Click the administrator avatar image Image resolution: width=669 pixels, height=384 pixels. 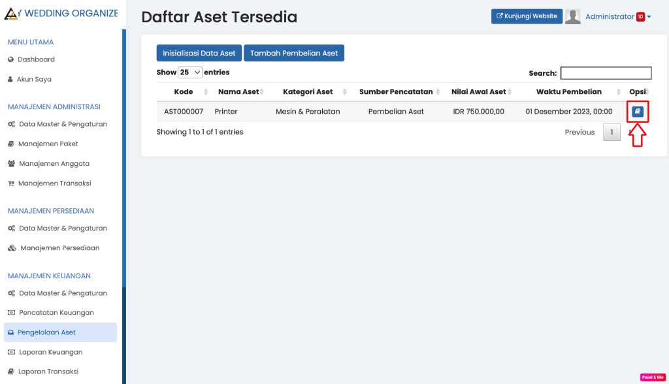tap(572, 17)
